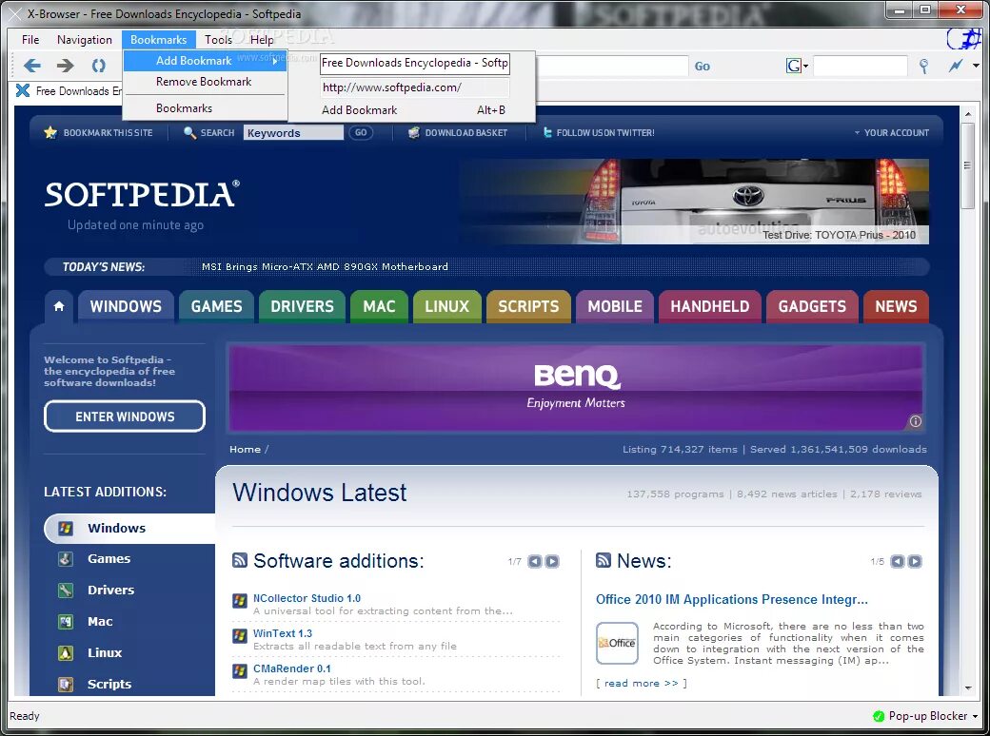Image resolution: width=990 pixels, height=736 pixels.
Task: Click the CMaRender item icon
Action: [240, 671]
